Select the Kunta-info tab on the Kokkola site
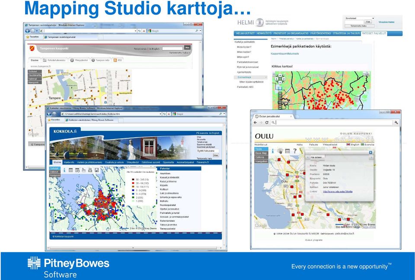Screen dimensions: 415x280 click(69, 163)
